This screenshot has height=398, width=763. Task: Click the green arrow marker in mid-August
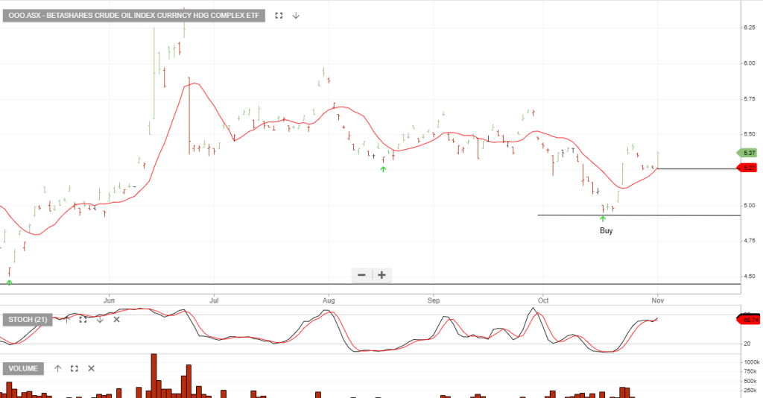(383, 169)
